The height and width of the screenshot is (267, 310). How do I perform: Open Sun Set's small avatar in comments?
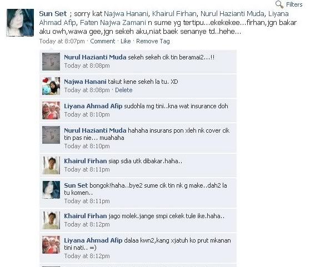pos(51,190)
